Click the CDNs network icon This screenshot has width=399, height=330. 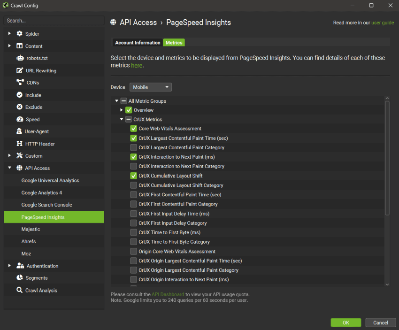click(20, 83)
